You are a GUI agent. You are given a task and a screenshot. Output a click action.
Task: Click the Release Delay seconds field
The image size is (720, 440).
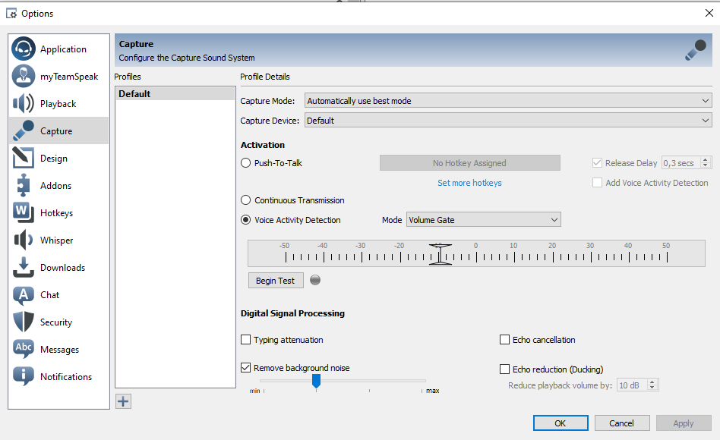[x=681, y=163]
